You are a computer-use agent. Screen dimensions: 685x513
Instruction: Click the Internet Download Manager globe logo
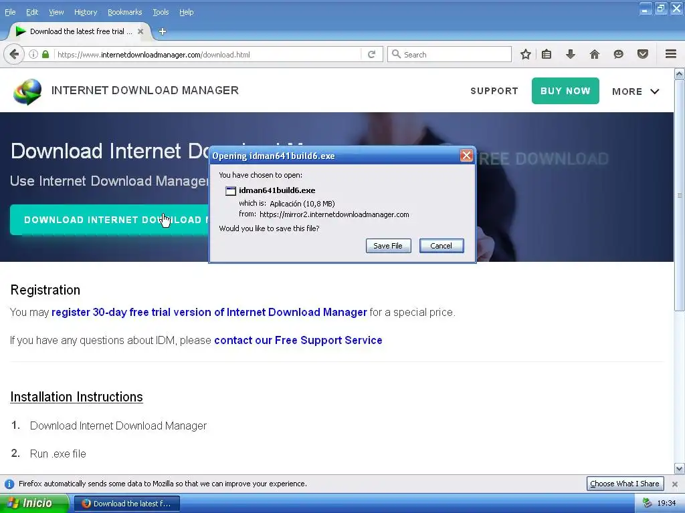(x=27, y=91)
